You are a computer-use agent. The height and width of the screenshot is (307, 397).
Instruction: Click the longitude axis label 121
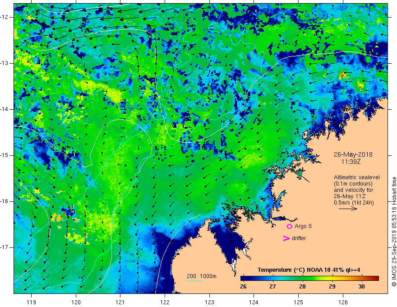tap(120, 302)
